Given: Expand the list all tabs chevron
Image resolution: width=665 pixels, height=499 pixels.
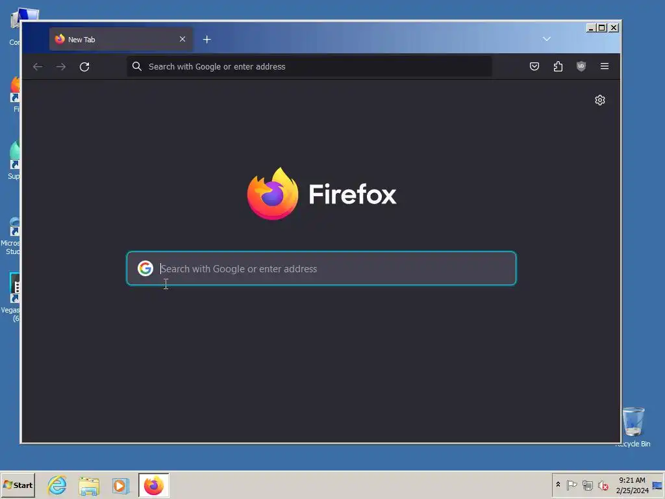Looking at the screenshot, I should point(547,39).
